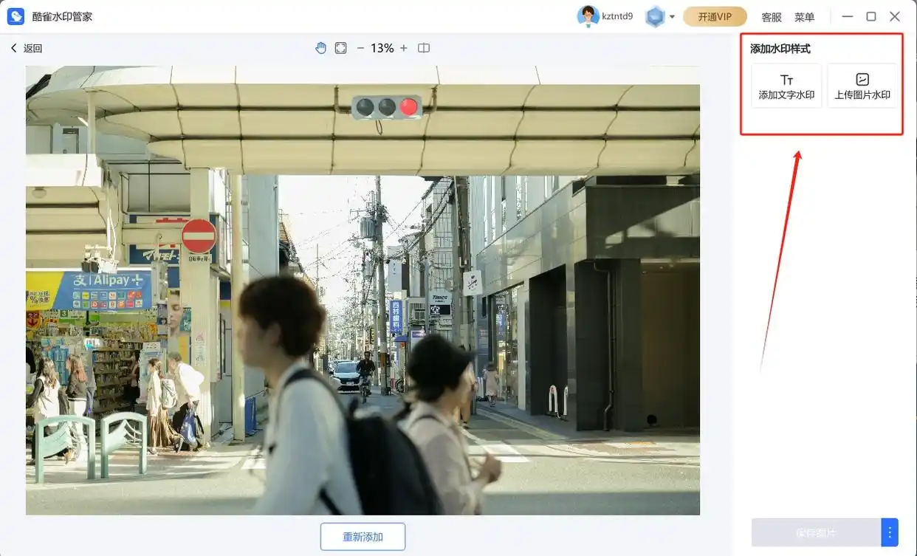Click the 13% zoom percentage value
917x556 pixels.
(382, 48)
